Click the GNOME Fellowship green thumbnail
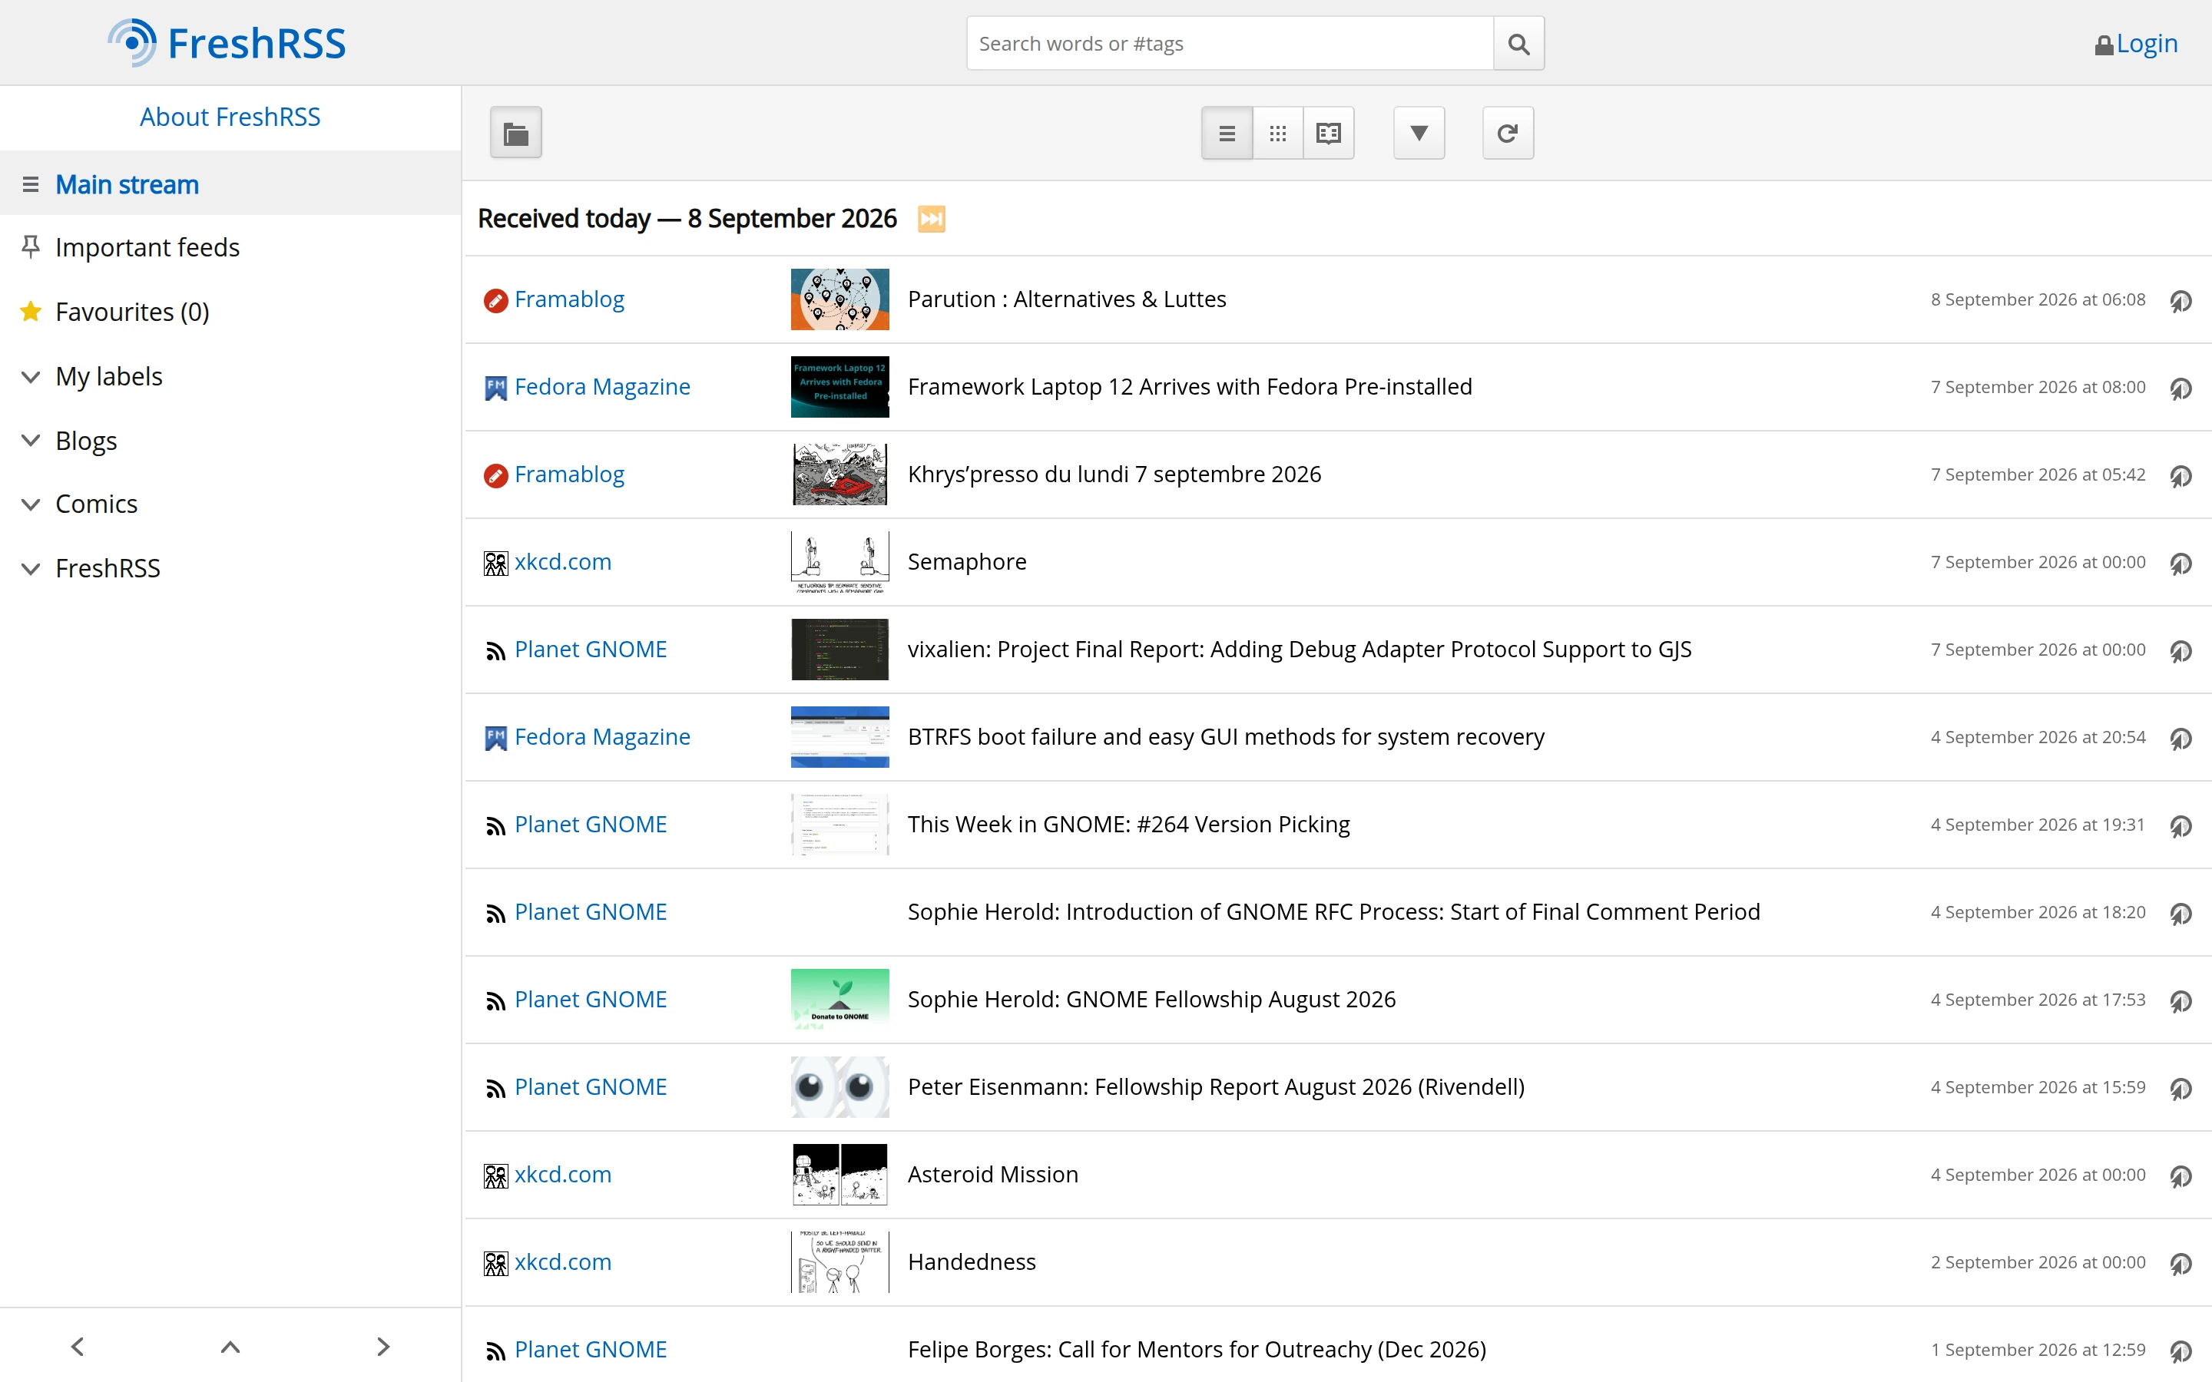Image resolution: width=2212 pixels, height=1382 pixels. click(x=839, y=999)
